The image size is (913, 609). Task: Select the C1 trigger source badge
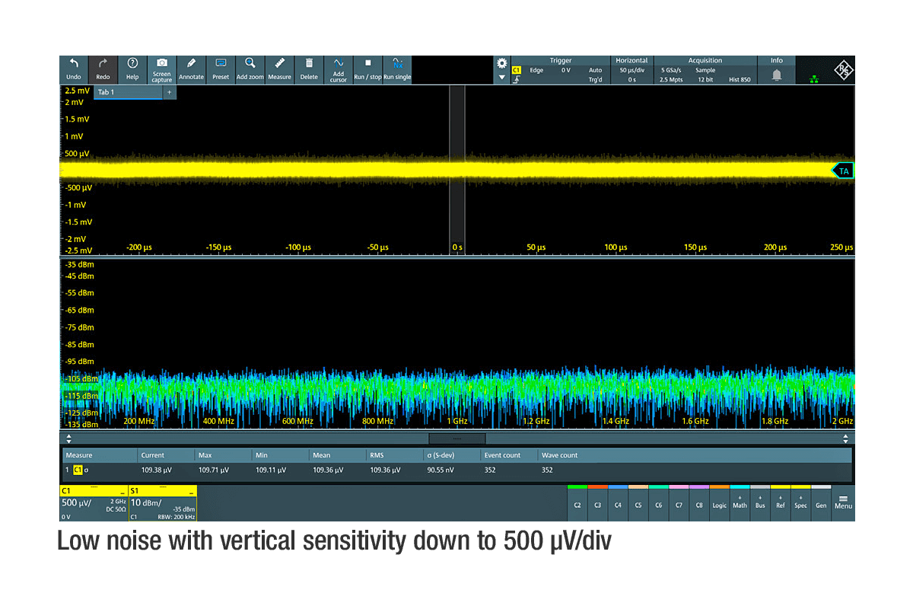click(517, 70)
